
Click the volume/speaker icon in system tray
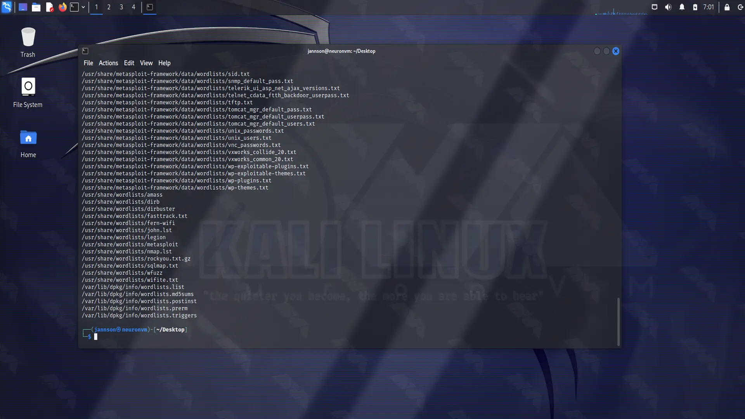pos(668,7)
